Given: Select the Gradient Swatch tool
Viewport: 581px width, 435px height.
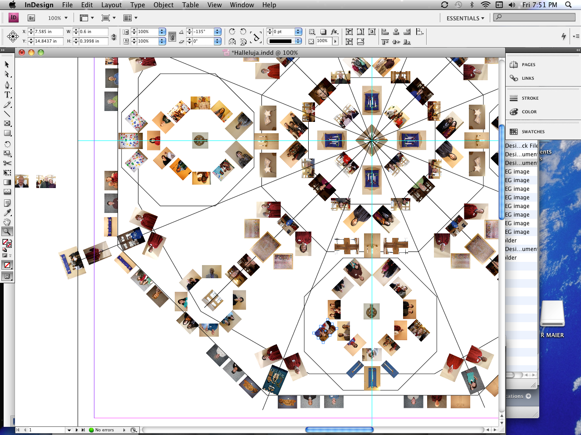Looking at the screenshot, I should click(7, 182).
